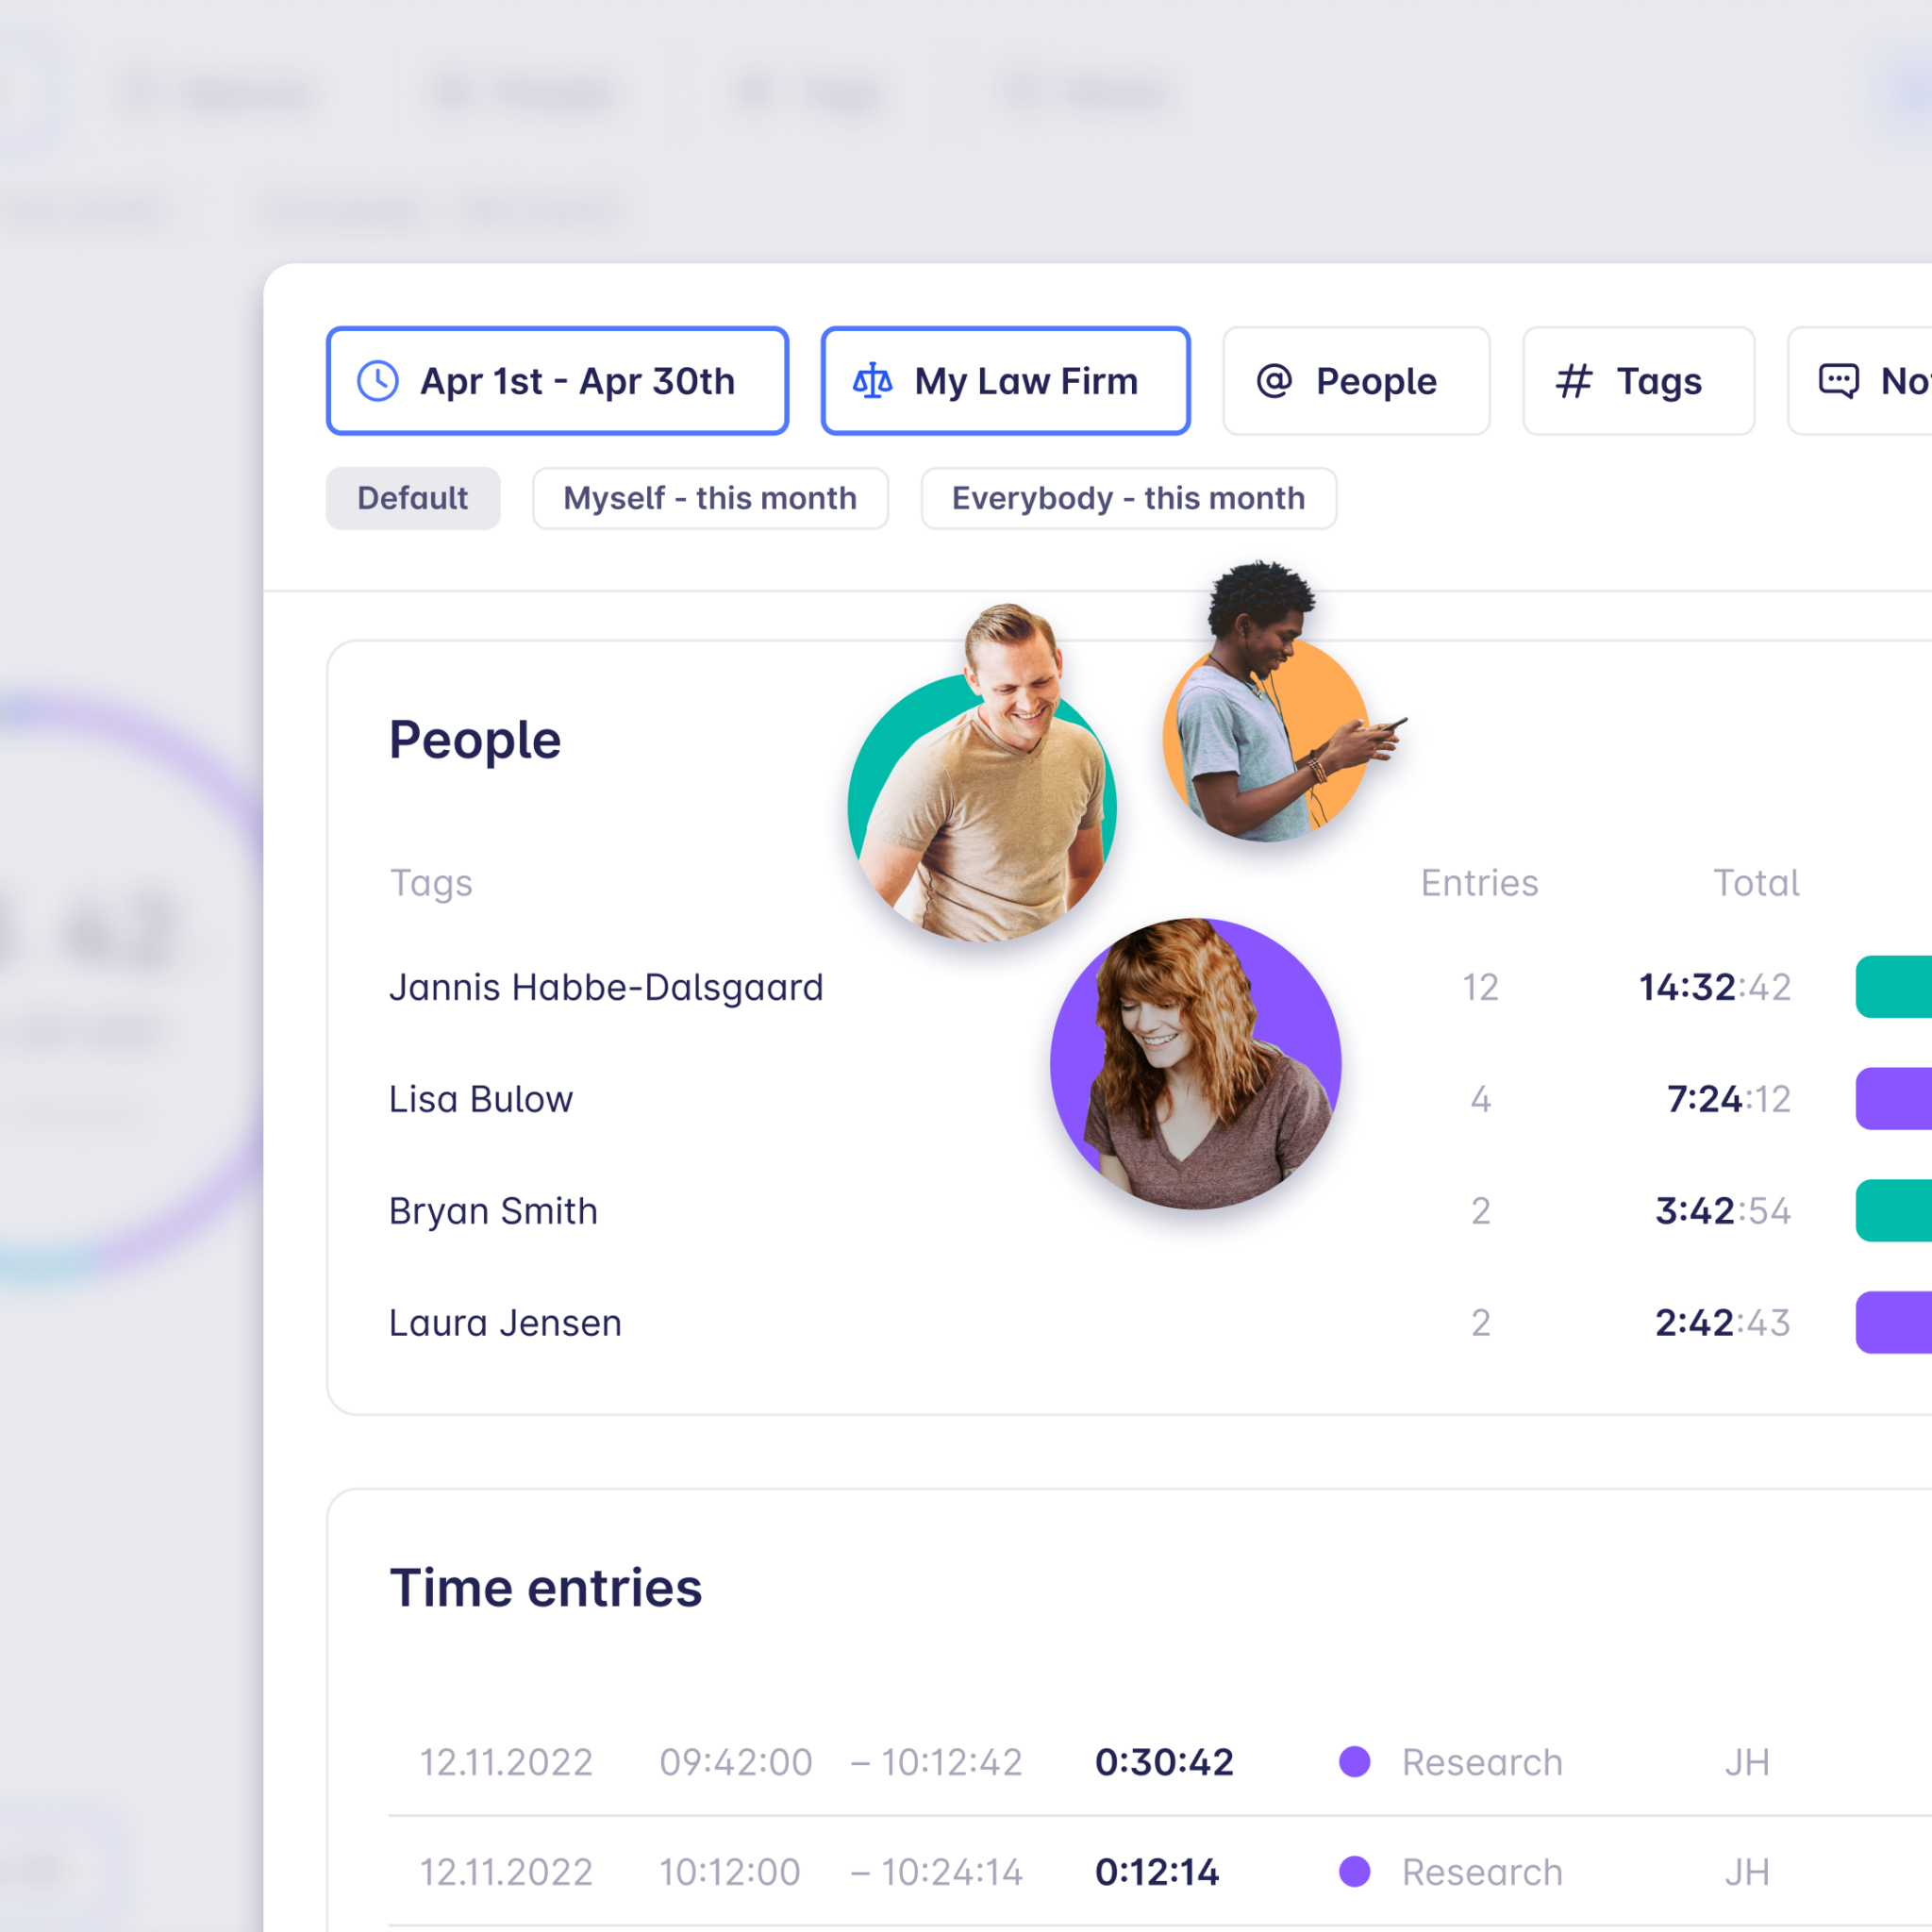This screenshot has width=1932, height=1932.
Task: Click the scales icon beside My Law Firm
Action: tap(872, 381)
